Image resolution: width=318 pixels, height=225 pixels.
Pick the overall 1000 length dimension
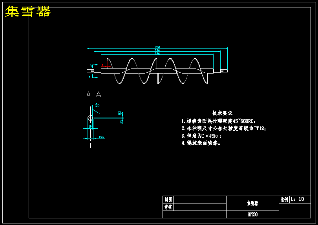tap(157, 47)
